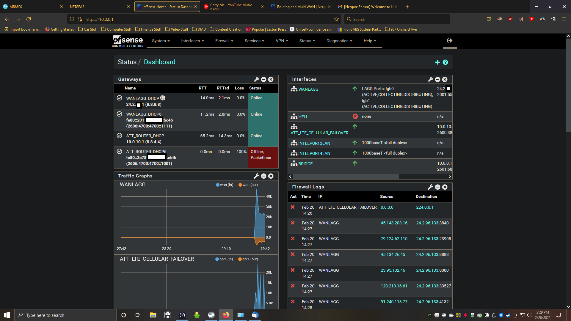The width and height of the screenshot is (571, 321).
Task: Expand the Firewall menu
Action: (x=224, y=41)
